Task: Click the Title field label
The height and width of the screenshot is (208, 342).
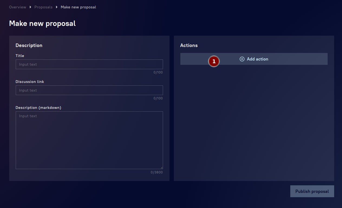Action: [x=20, y=56]
